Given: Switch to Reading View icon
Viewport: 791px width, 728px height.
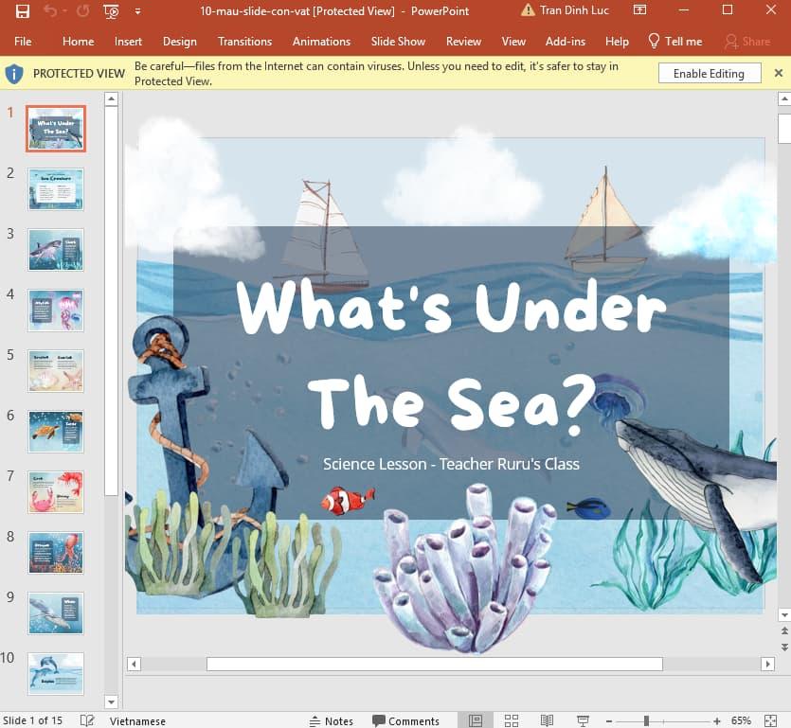Looking at the screenshot, I should (547, 720).
